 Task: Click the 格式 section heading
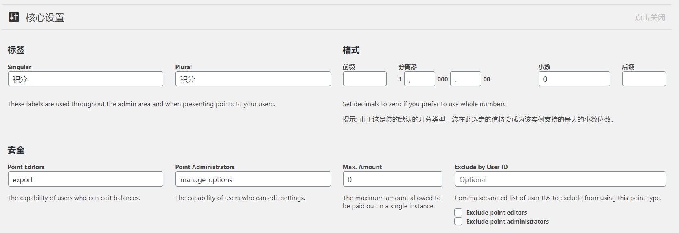(x=351, y=50)
